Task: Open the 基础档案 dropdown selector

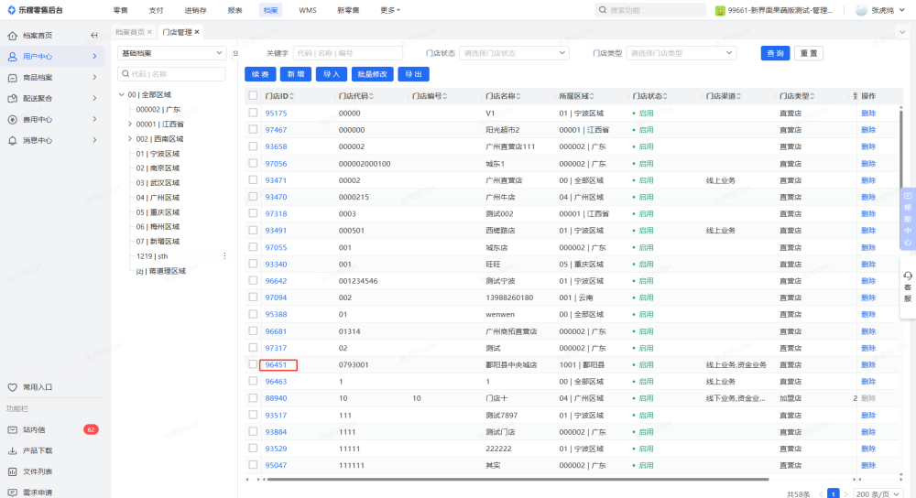Action: click(x=171, y=53)
